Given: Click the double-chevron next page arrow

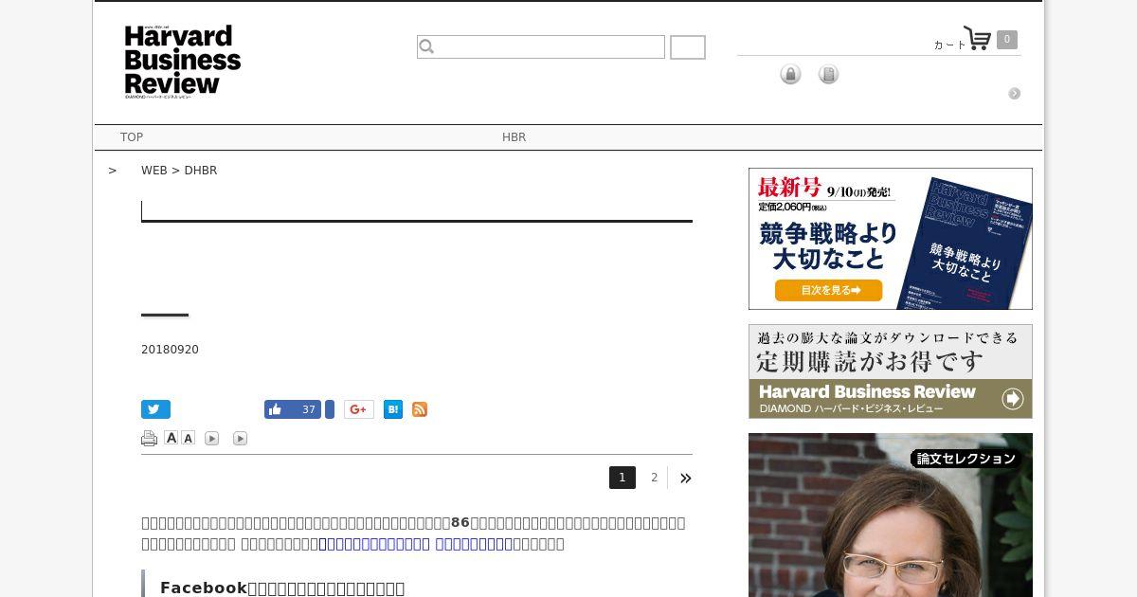Looking at the screenshot, I should pyautogui.click(x=685, y=479).
